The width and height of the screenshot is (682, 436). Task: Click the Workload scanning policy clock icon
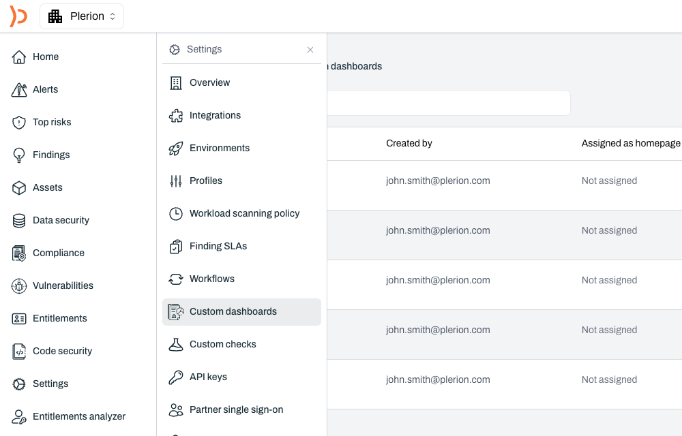coord(176,214)
